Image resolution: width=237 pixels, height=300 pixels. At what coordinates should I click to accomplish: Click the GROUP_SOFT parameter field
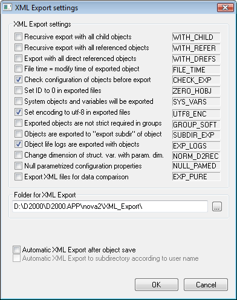tap(196, 125)
